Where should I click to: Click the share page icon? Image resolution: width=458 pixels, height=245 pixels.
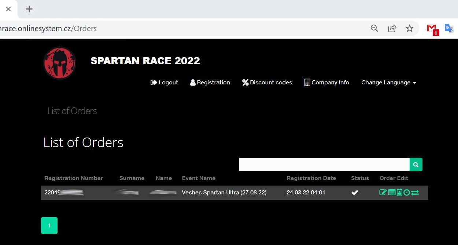(392, 28)
